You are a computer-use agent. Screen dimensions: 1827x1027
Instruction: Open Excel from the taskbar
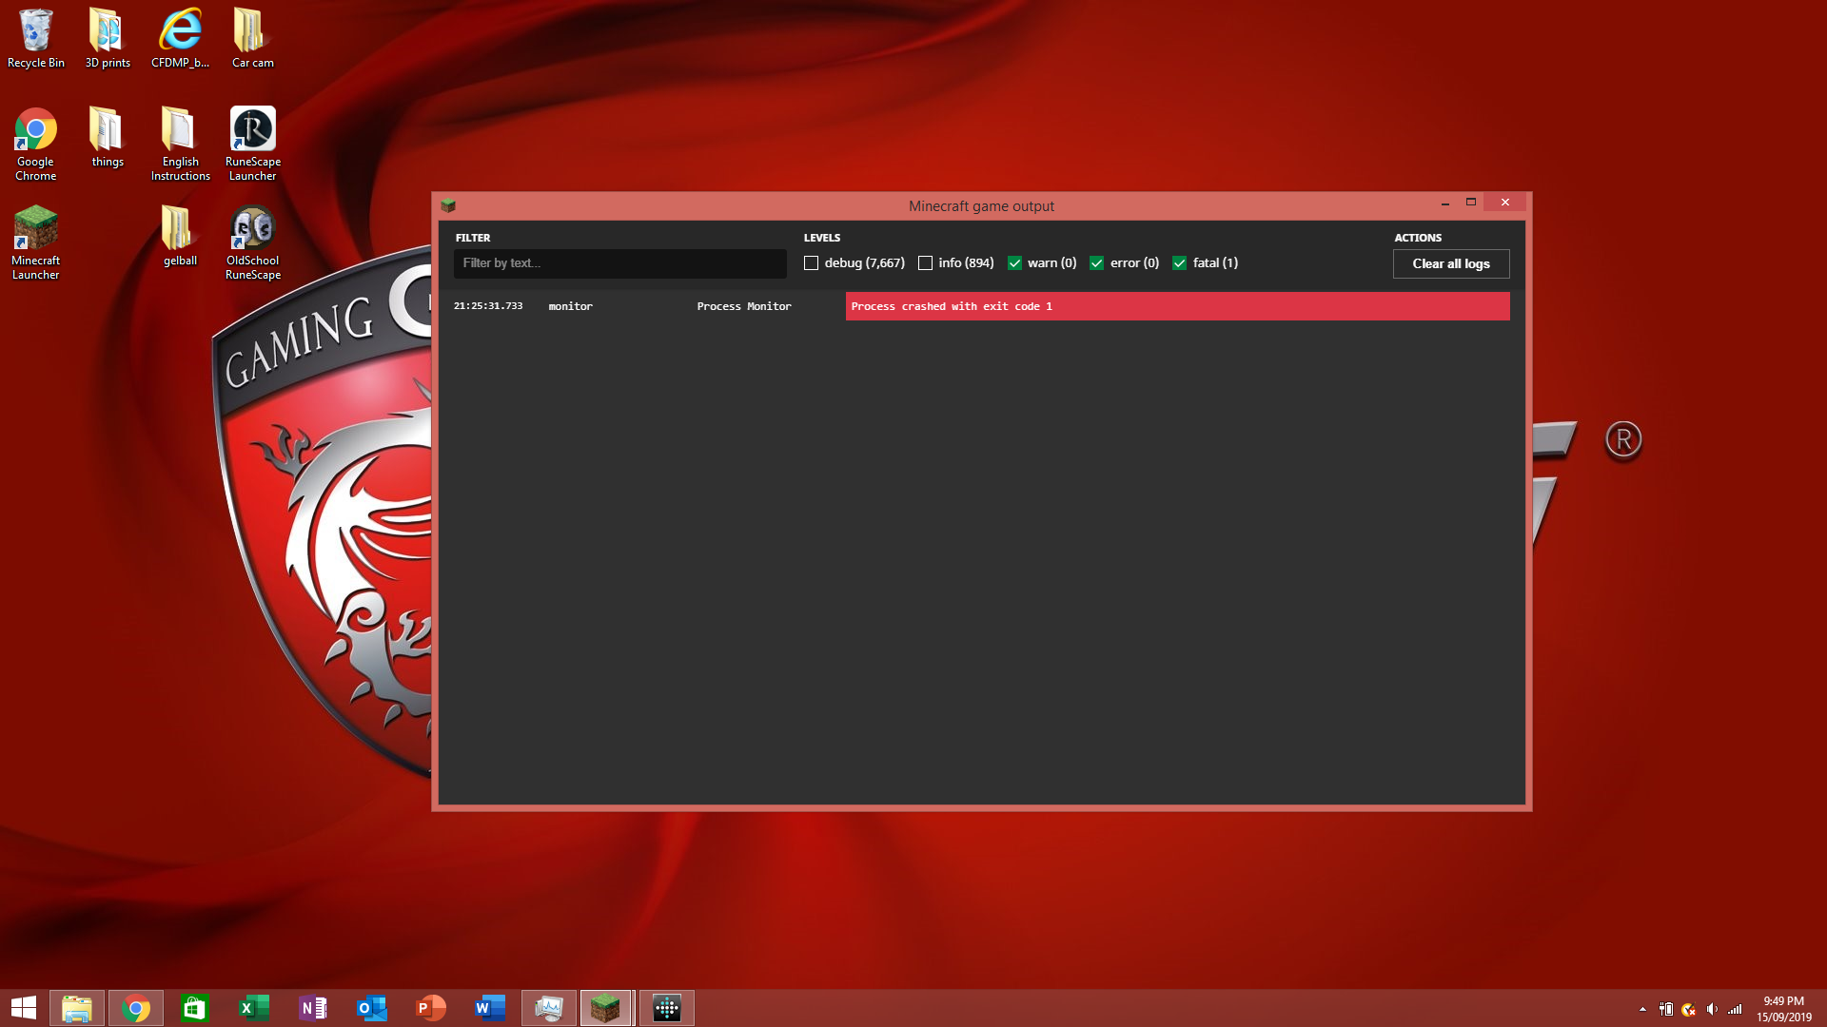[253, 1008]
